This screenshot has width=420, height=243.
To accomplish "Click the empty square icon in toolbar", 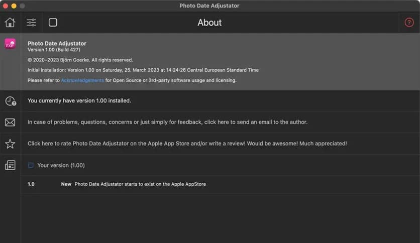I will [53, 23].
